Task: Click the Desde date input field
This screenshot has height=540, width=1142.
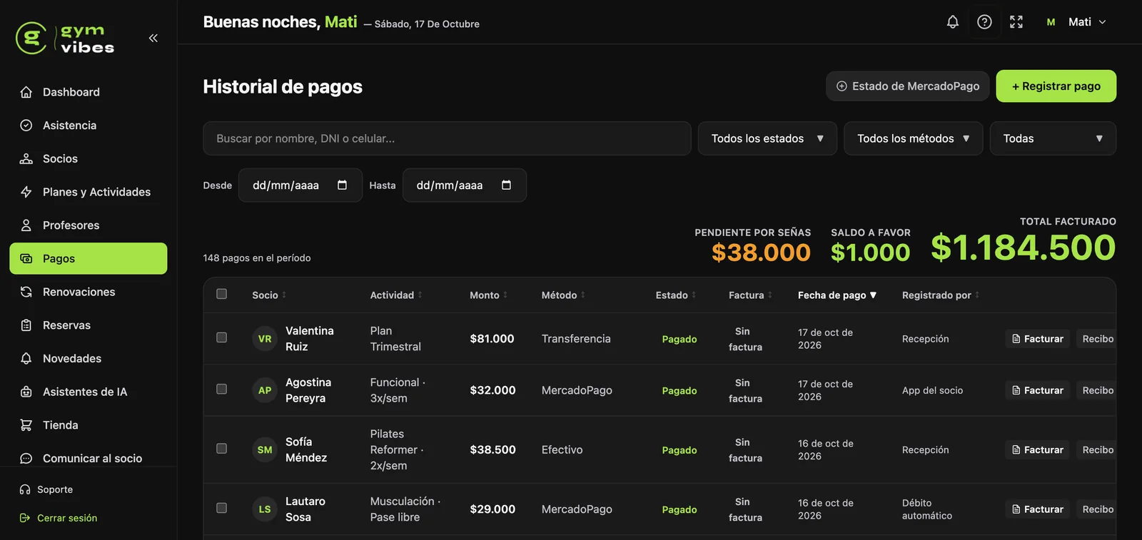Action: click(x=300, y=185)
